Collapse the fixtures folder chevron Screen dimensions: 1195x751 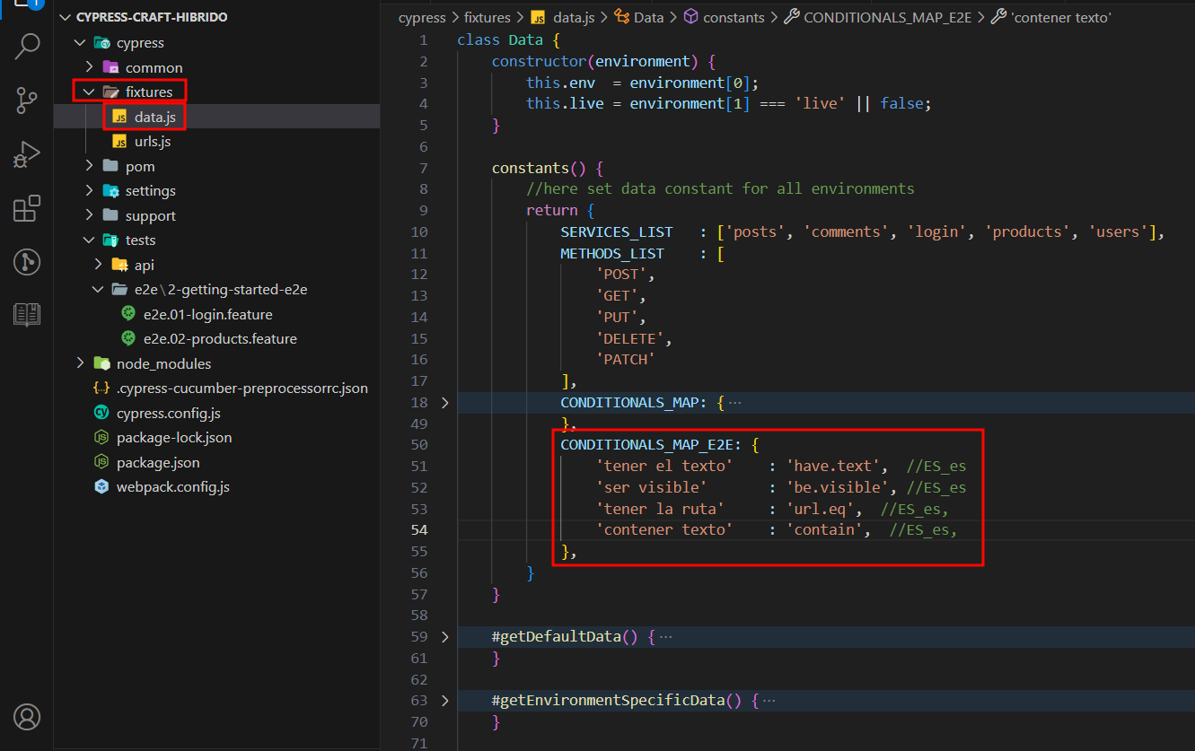coord(89,92)
